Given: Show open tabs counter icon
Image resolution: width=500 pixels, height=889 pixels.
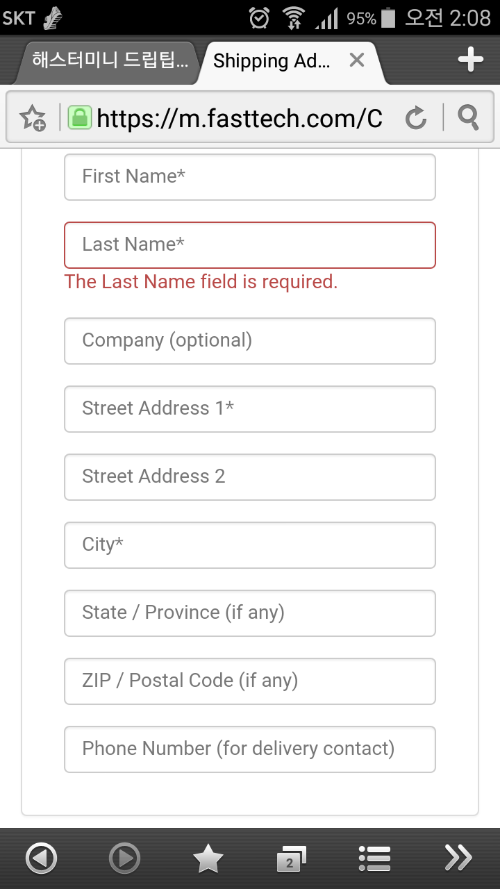Looking at the screenshot, I should tap(291, 858).
